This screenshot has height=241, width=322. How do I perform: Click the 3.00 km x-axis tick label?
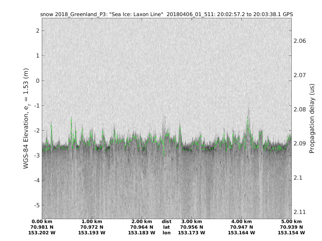coord(192,221)
